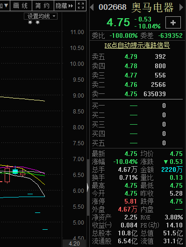Viewport: 186px width, 247px height.
Task: Click the cyan candlestick on the chart
Action: [x=15, y=171]
